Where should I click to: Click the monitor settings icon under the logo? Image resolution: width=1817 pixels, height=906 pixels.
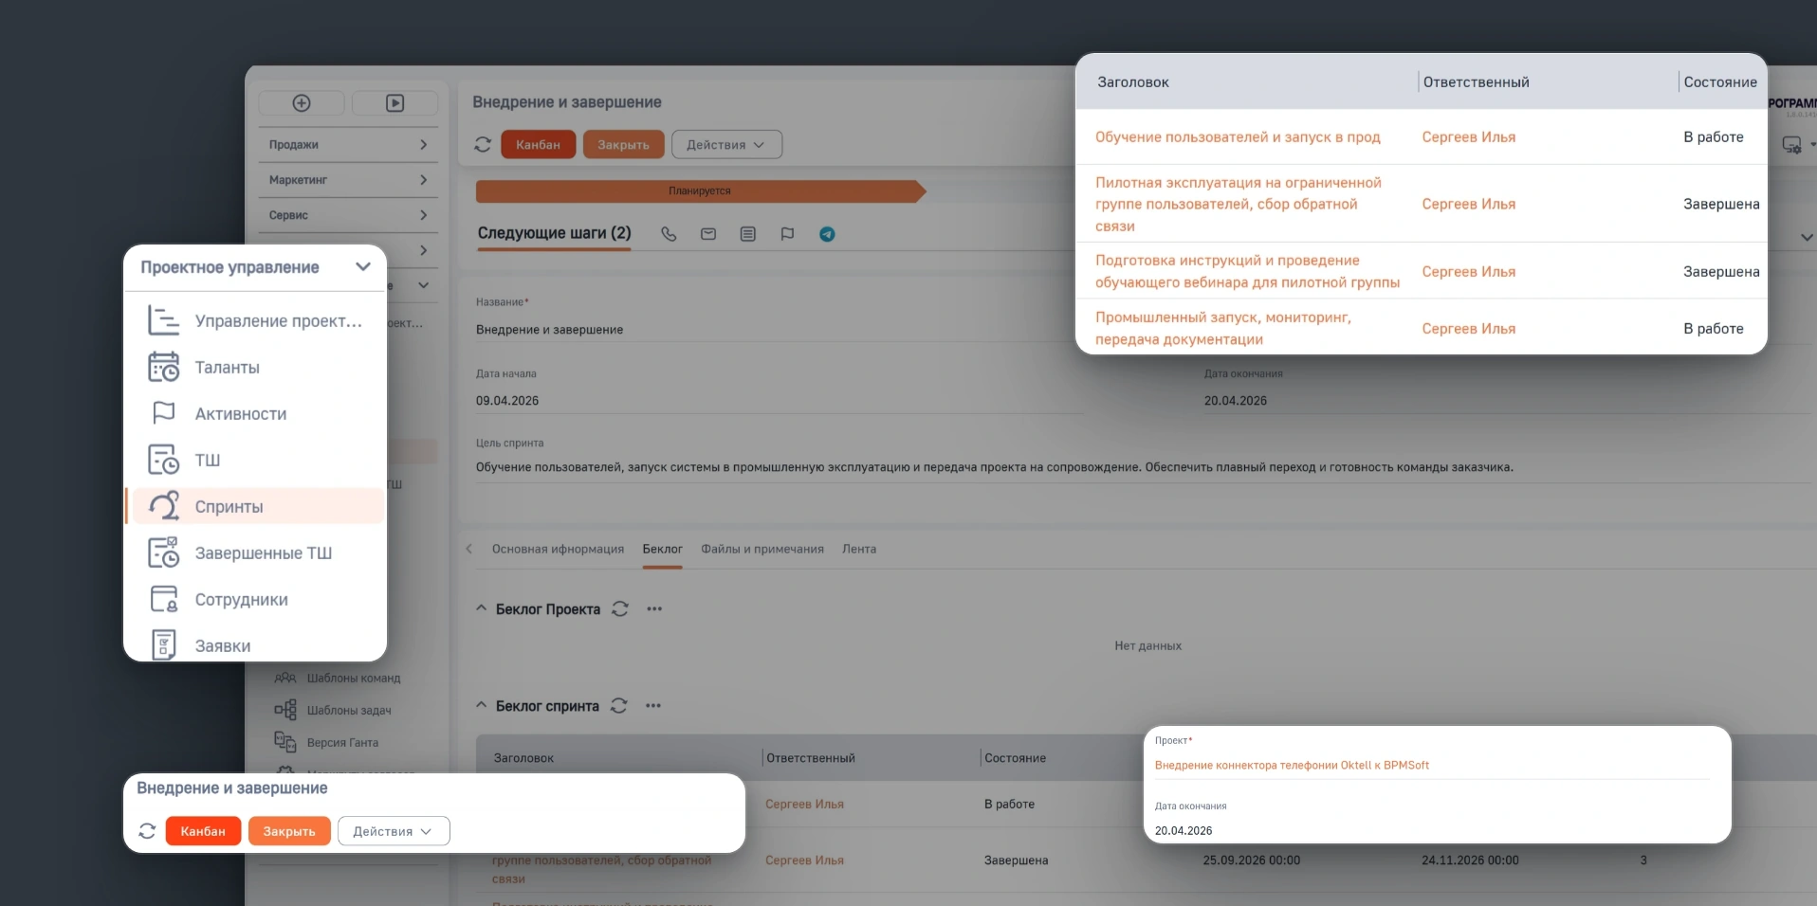(x=1791, y=145)
